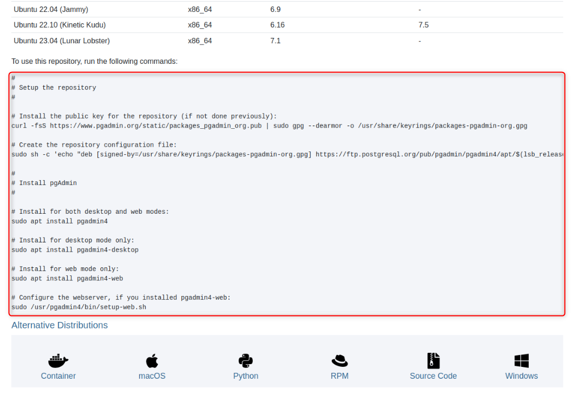This screenshot has height=395, width=577.
Task: Click 'To use this repository' instruction text
Action: tap(95, 62)
